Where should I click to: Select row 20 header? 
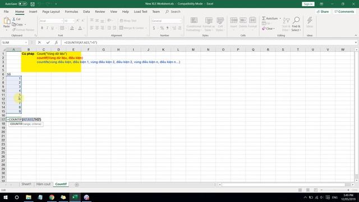(x=3, y=132)
